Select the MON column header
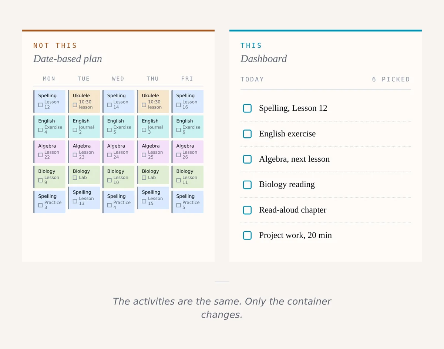444x349 pixels. pyautogui.click(x=49, y=79)
